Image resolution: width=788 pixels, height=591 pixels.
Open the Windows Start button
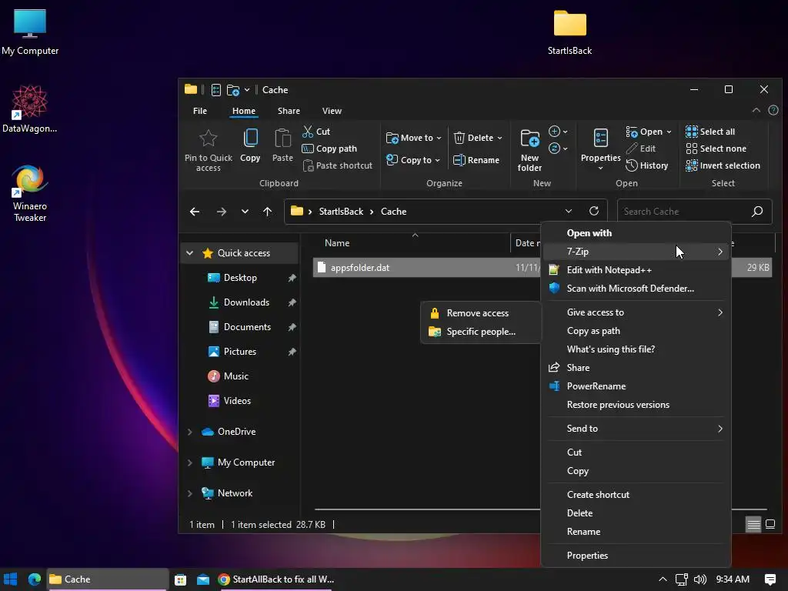[11, 579]
